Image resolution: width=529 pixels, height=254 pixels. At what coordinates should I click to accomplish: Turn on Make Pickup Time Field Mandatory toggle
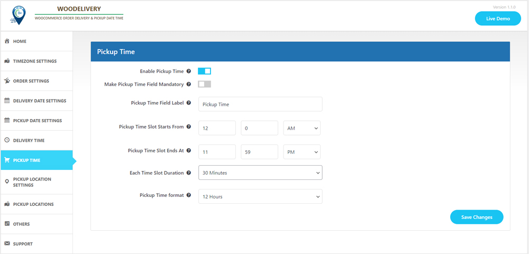(x=204, y=84)
